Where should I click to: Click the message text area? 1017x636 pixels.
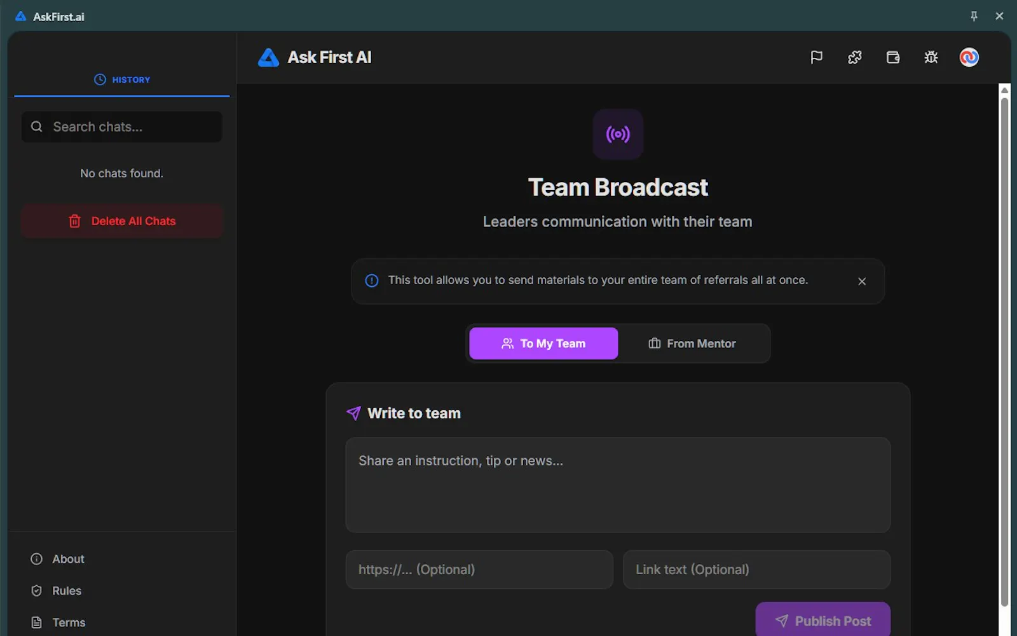618,485
